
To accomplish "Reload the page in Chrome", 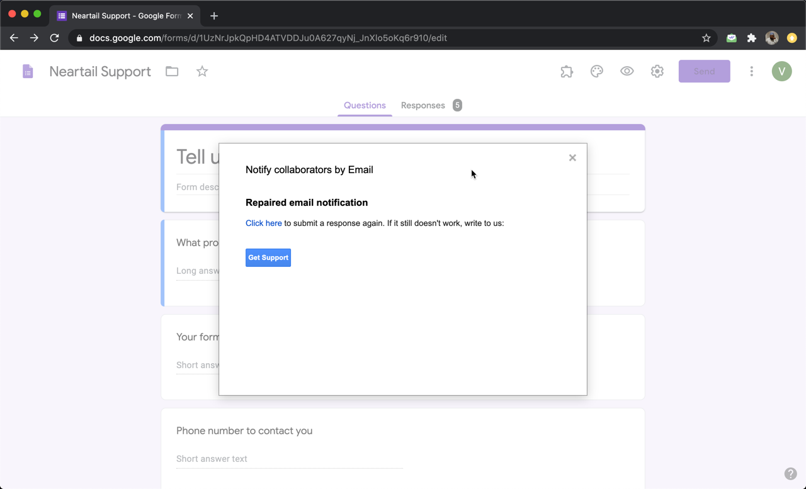I will [x=55, y=38].
